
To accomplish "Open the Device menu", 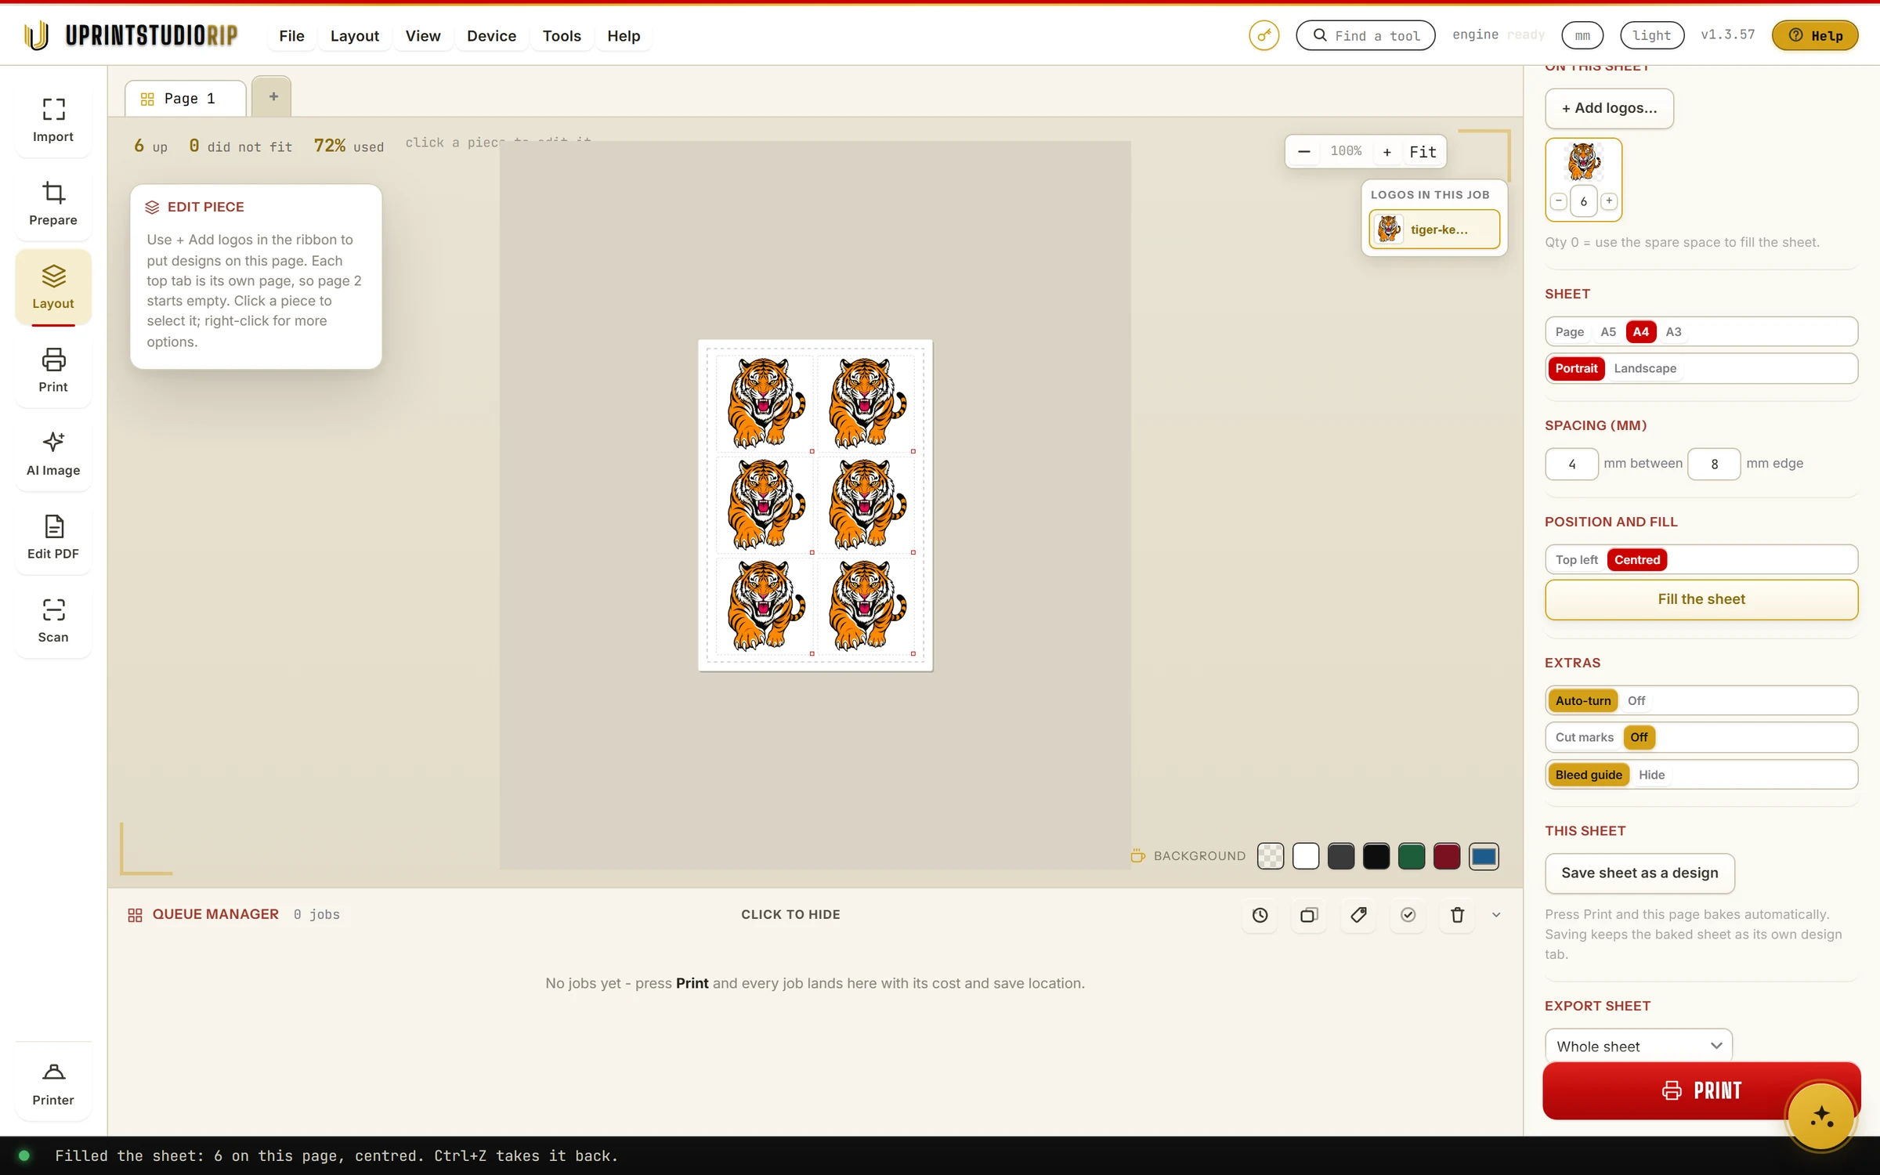I will (491, 36).
